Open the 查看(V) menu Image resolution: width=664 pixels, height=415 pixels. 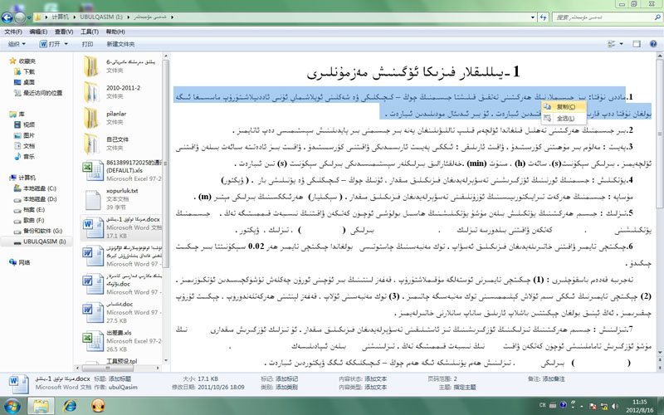[64, 32]
